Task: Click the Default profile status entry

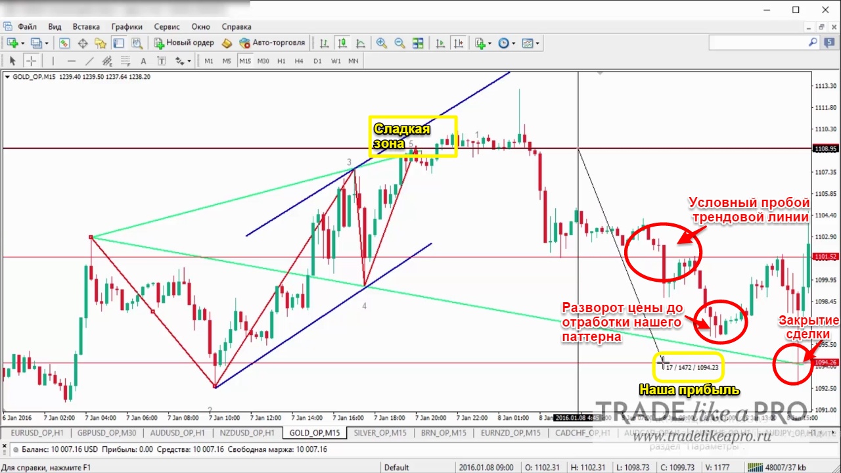Action: coord(397,468)
